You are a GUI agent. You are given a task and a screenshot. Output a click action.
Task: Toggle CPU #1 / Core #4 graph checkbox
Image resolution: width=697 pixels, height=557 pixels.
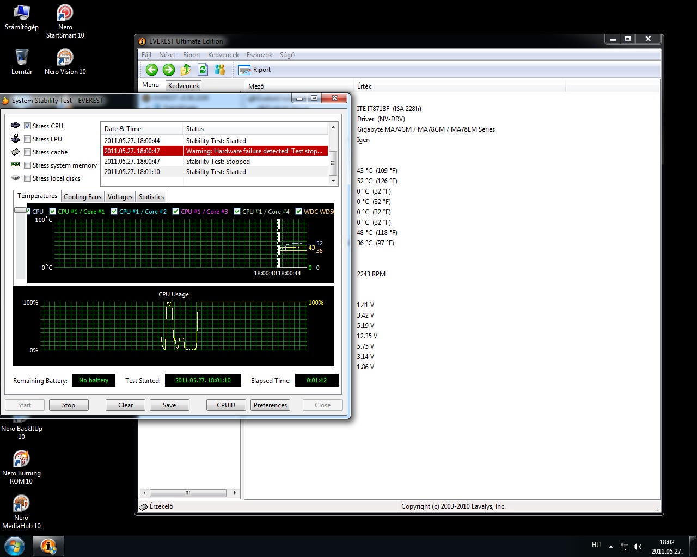(237, 211)
